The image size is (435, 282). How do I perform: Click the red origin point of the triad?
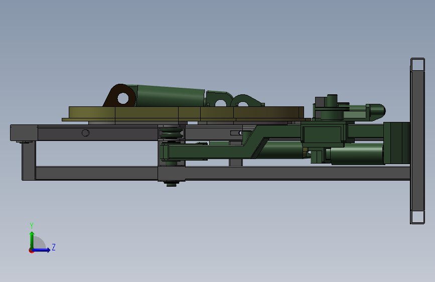(x=31, y=250)
